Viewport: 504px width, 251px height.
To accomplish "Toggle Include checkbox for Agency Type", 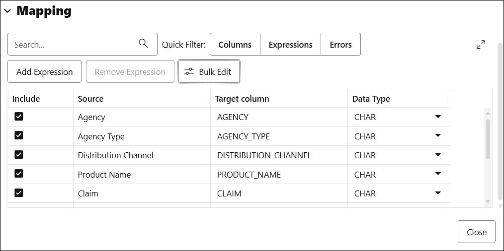I will pyautogui.click(x=19, y=135).
